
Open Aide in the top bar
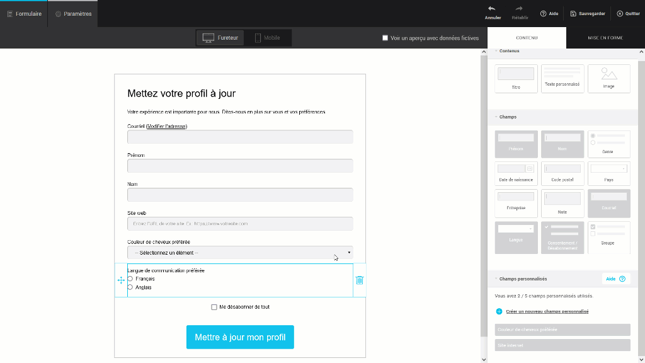click(x=549, y=13)
